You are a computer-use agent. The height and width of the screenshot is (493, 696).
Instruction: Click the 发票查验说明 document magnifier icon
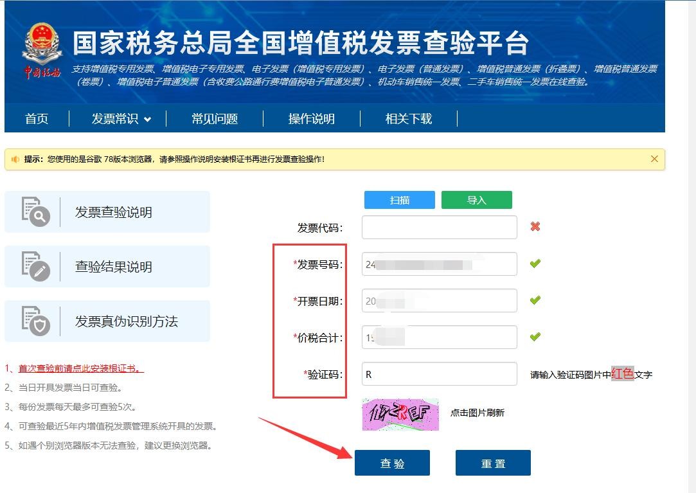(x=35, y=212)
